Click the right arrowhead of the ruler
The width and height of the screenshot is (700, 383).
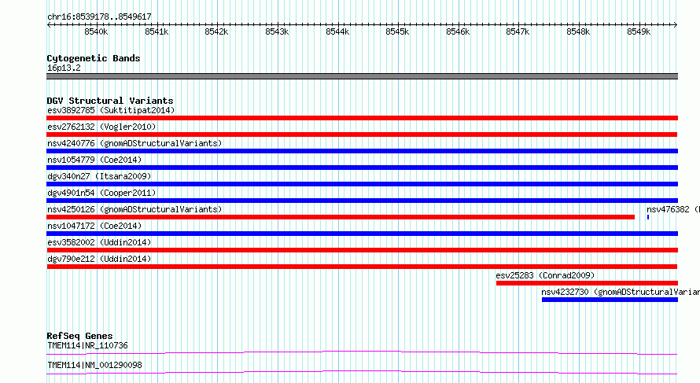pos(676,24)
